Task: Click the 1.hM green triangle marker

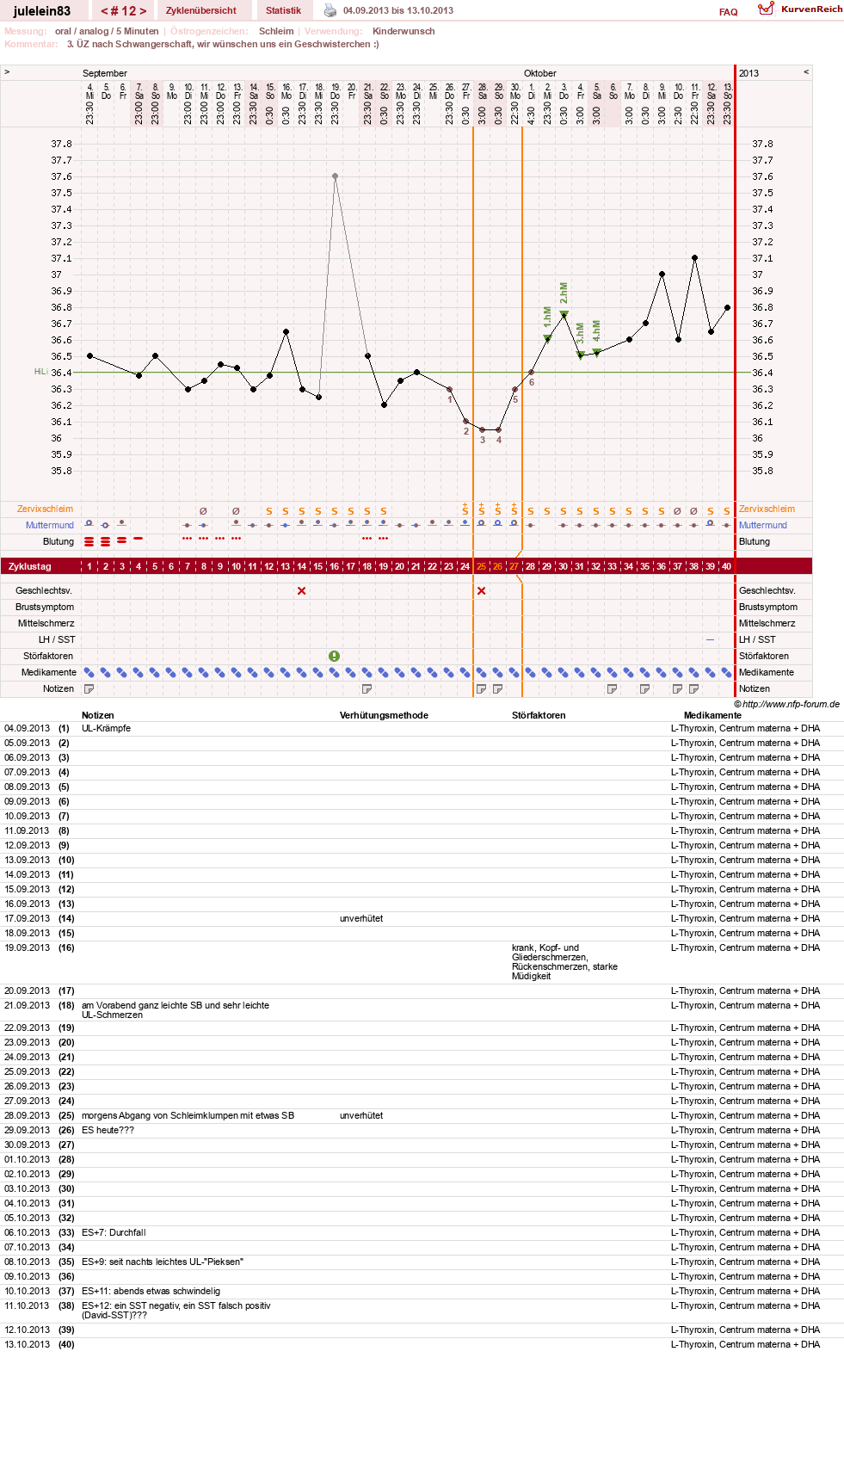Action: coord(547,339)
